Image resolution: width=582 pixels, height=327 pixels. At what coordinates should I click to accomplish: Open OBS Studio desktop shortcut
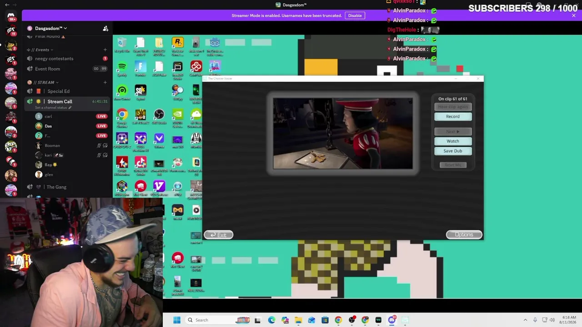click(x=159, y=116)
